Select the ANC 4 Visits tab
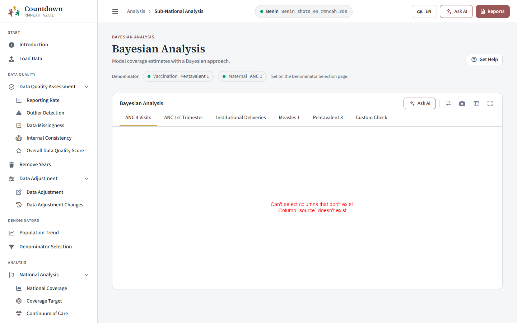This screenshot has width=517, height=323. 138,118
